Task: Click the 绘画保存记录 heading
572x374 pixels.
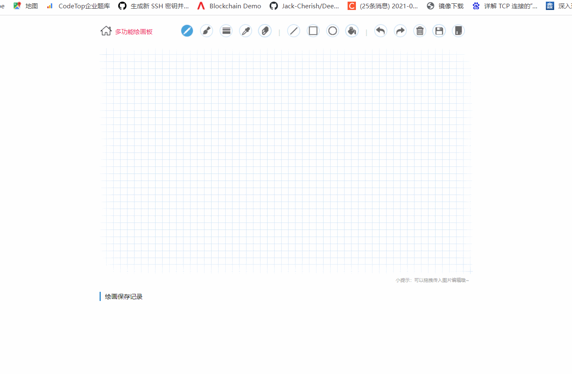Action: 124,296
